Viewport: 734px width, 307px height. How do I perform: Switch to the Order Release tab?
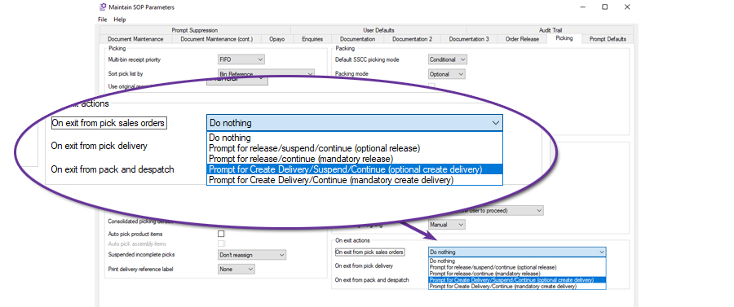coord(523,39)
